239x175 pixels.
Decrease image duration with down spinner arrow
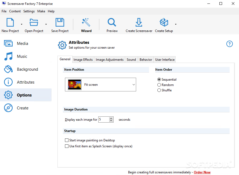[x=111, y=121]
